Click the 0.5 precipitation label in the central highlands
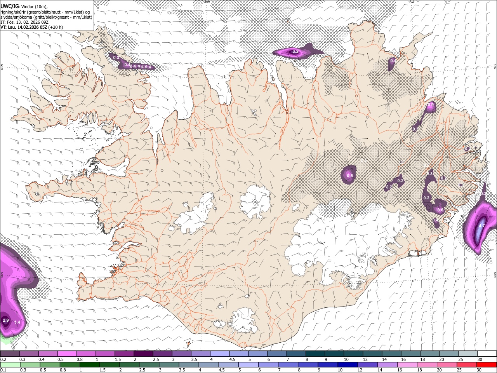 350,176
